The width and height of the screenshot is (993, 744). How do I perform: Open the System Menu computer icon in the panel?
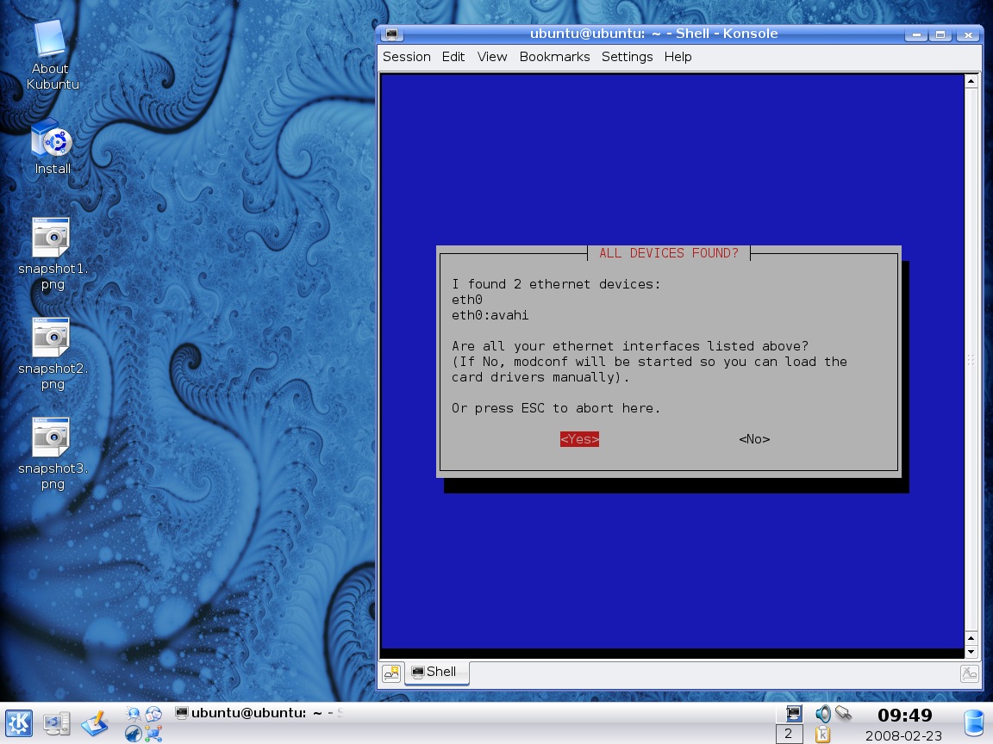56,722
